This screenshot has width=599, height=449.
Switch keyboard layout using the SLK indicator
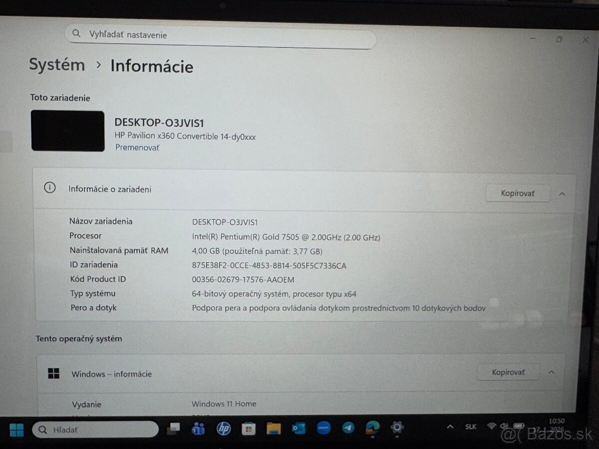click(470, 426)
